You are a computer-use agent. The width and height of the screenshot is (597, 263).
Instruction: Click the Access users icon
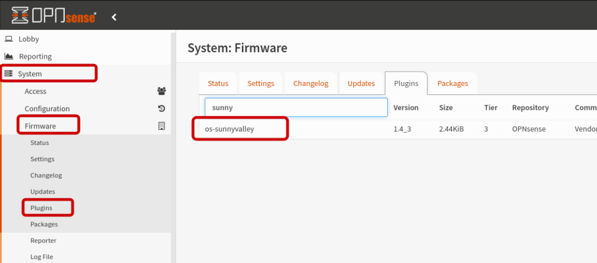[161, 91]
